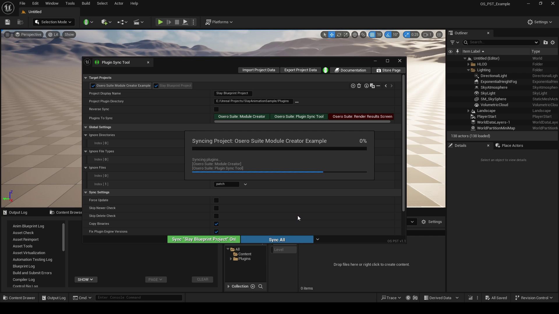Screen dimensions: 559x314
Task: Open the Store Page button
Action: [x=389, y=70]
